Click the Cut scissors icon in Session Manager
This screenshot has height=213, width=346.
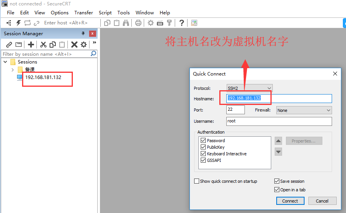pos(43,45)
